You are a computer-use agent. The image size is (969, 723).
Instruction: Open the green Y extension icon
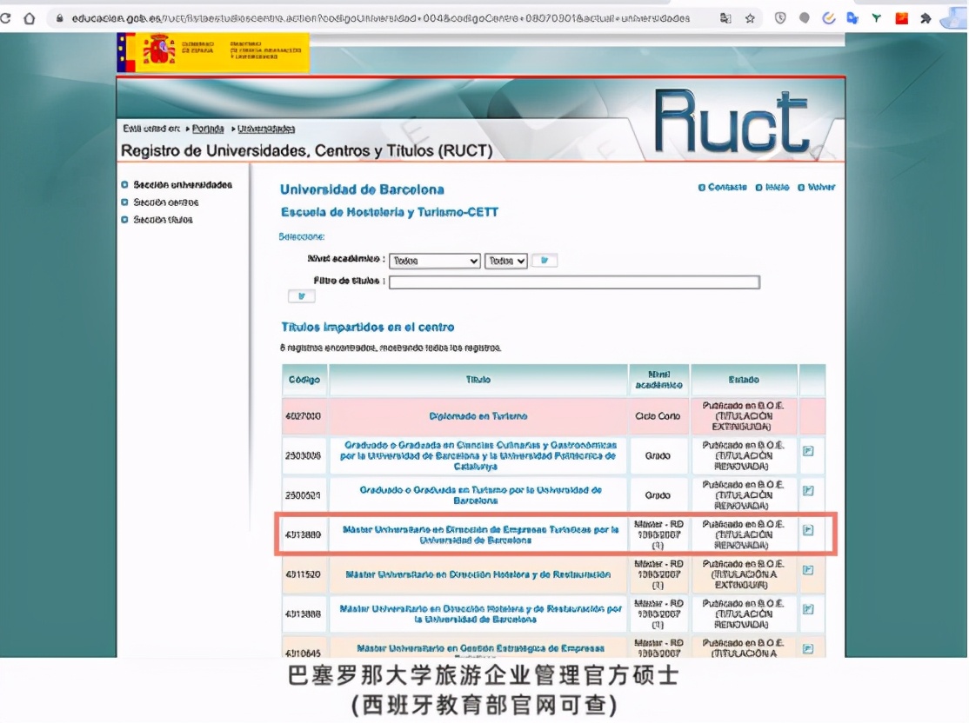click(876, 18)
